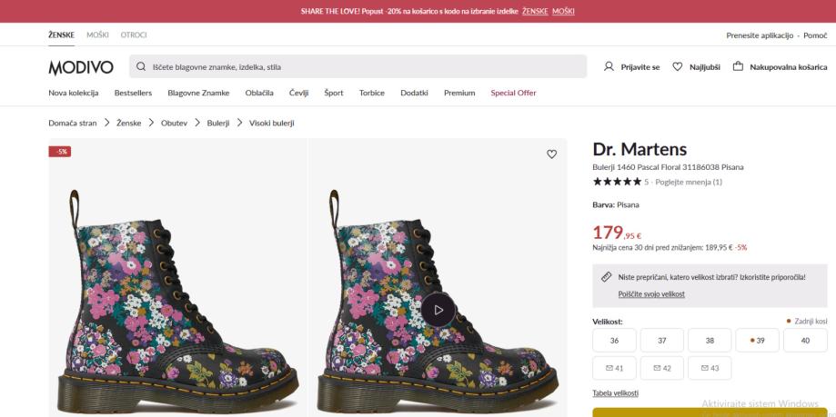Open account via Prijavite se user icon
836x417 pixels.
(x=609, y=66)
